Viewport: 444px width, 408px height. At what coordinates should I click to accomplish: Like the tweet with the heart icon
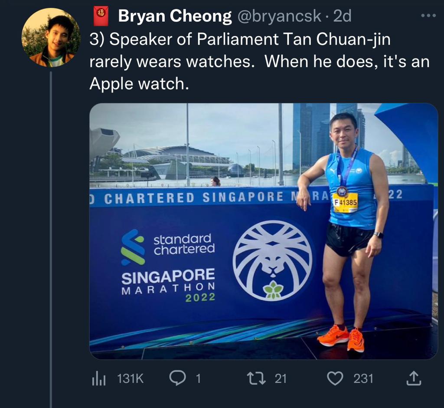335,378
